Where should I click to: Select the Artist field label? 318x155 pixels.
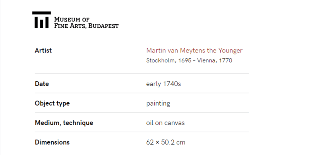tap(43, 50)
